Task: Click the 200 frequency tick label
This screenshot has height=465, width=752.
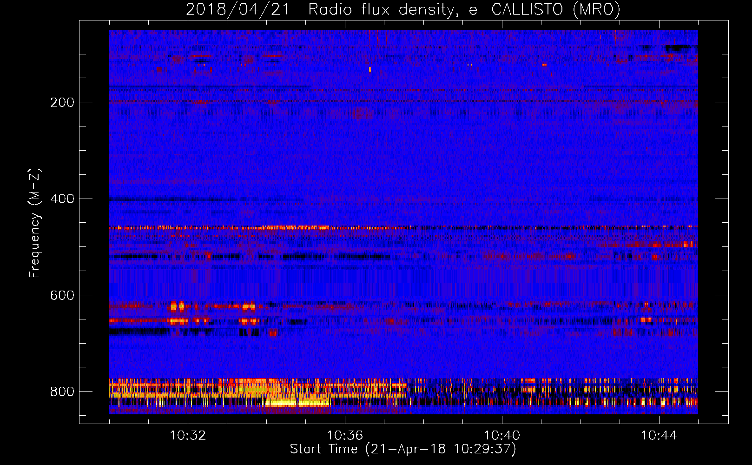Action: pyautogui.click(x=62, y=102)
